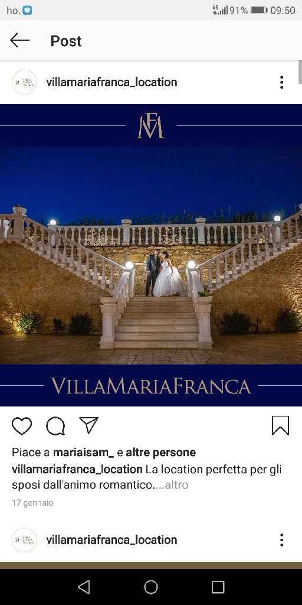302x605 pixels.
Task: Tap the '17 gennaio' post date
Action: [32, 503]
